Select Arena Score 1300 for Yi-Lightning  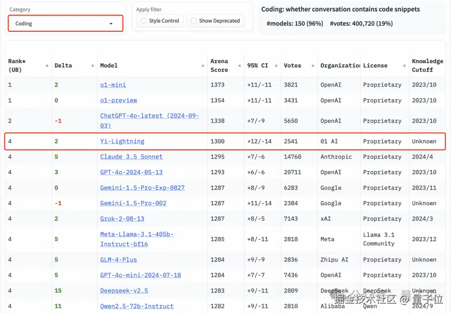217,141
